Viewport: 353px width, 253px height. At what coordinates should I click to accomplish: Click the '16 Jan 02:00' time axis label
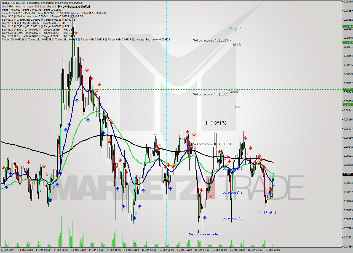(x=255, y=250)
